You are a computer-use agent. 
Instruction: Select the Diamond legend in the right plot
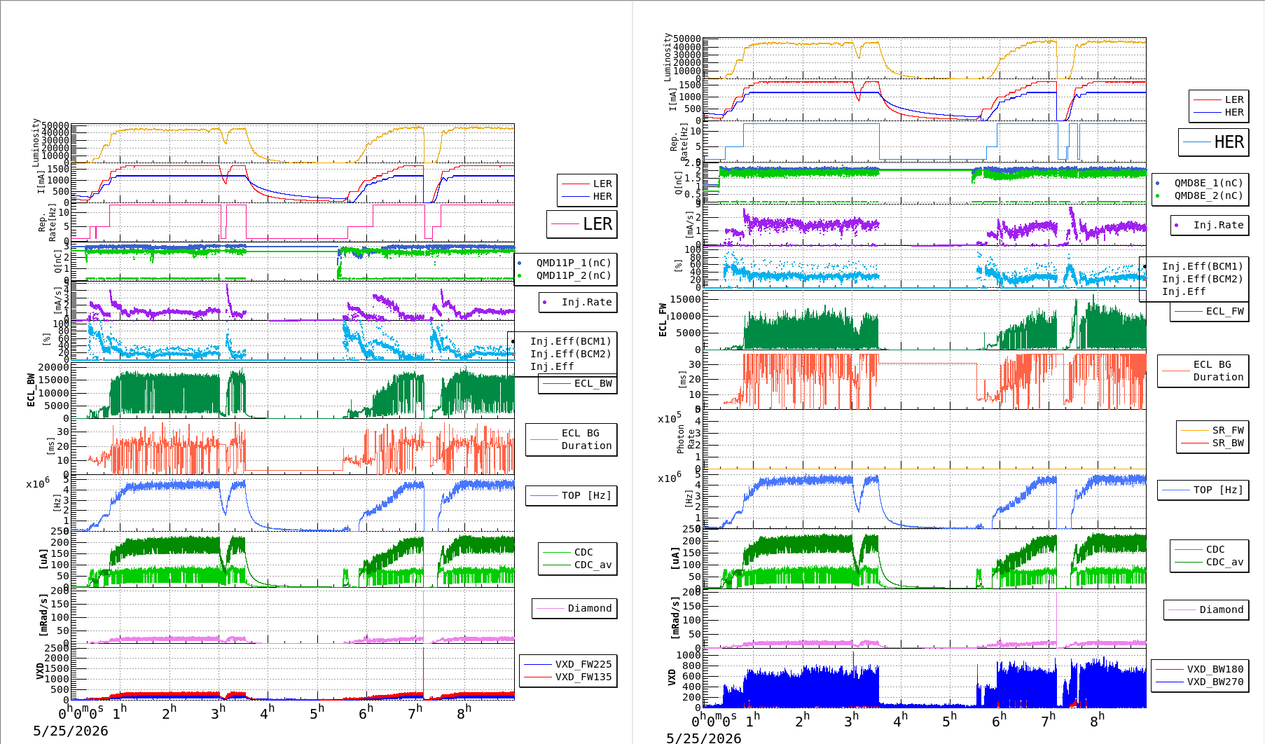click(1206, 609)
